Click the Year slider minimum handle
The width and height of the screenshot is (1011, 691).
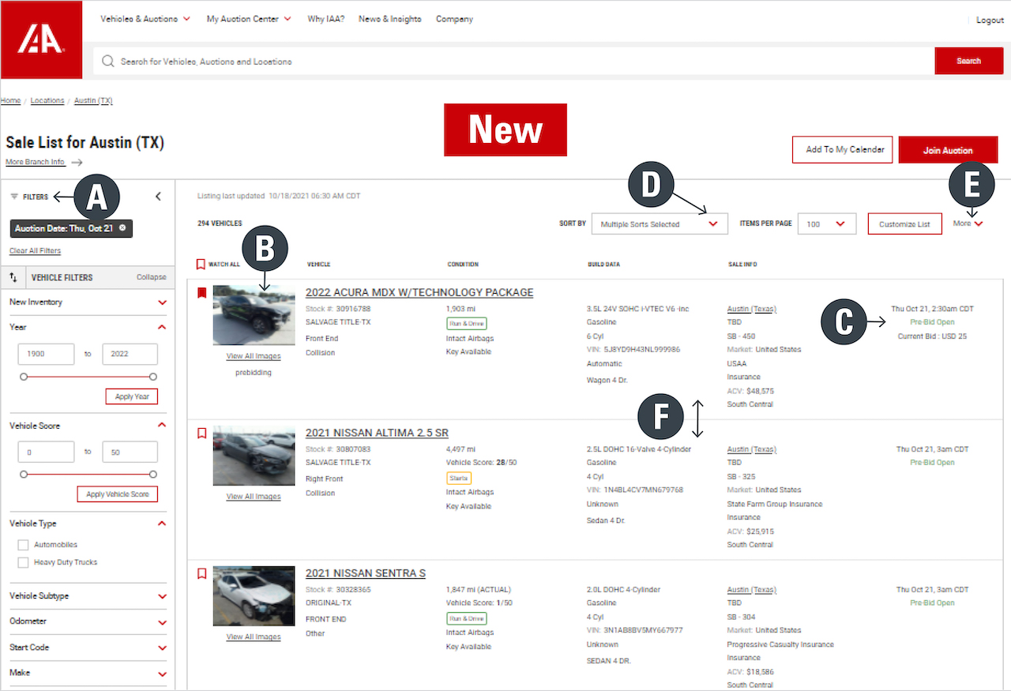coord(24,377)
